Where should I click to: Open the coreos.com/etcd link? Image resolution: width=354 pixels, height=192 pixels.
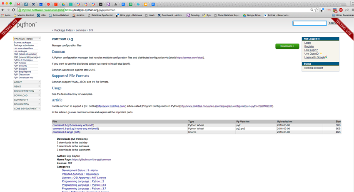(189, 58)
